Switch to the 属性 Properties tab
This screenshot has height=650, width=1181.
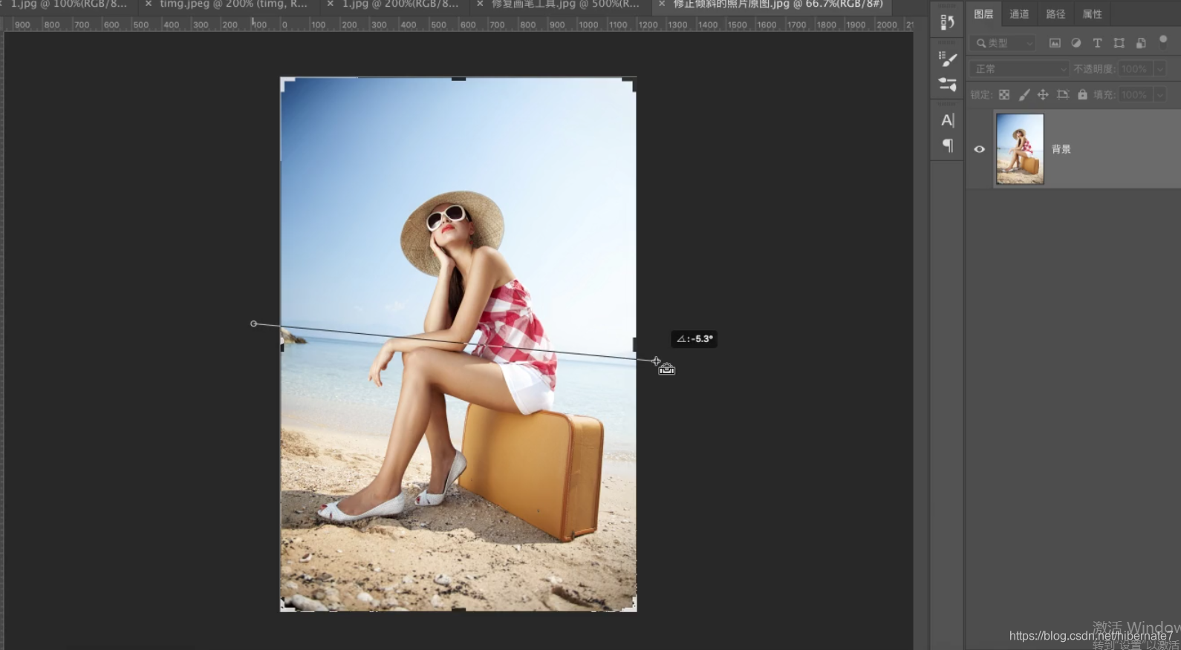(1092, 14)
